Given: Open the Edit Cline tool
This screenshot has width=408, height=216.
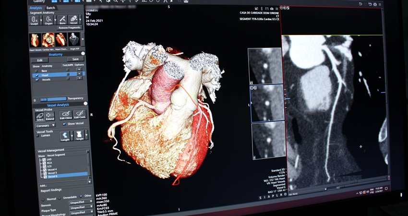Looking at the screenshot, I should (66, 115).
